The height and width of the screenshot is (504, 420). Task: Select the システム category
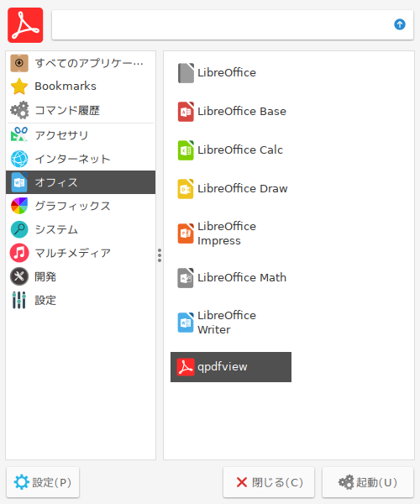[81, 229]
